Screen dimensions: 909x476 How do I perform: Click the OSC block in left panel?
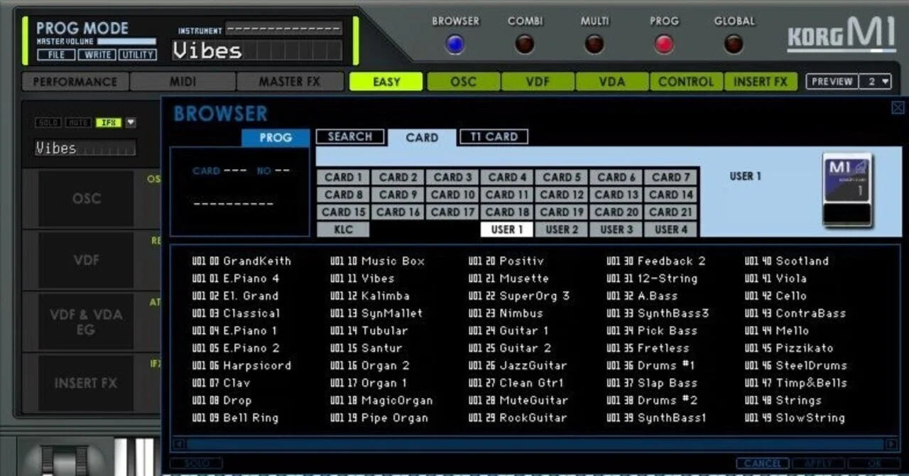(x=86, y=198)
